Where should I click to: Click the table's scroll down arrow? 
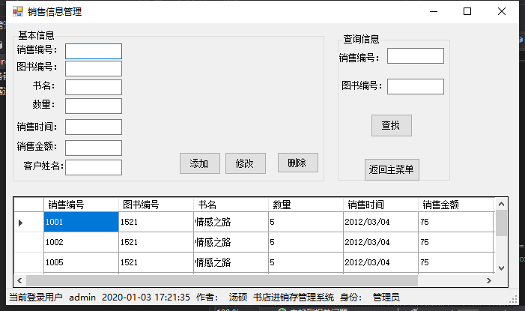click(501, 268)
